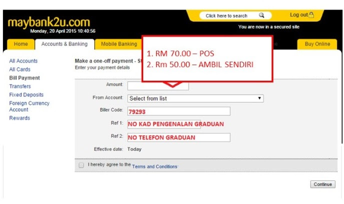Click the maybank2u.com logo
The image size is (344, 204).
point(49,23)
